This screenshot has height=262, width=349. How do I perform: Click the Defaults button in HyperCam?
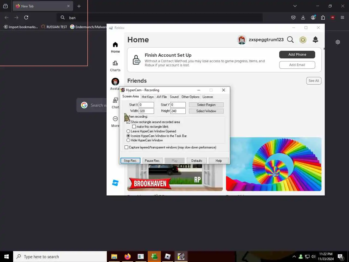click(197, 161)
